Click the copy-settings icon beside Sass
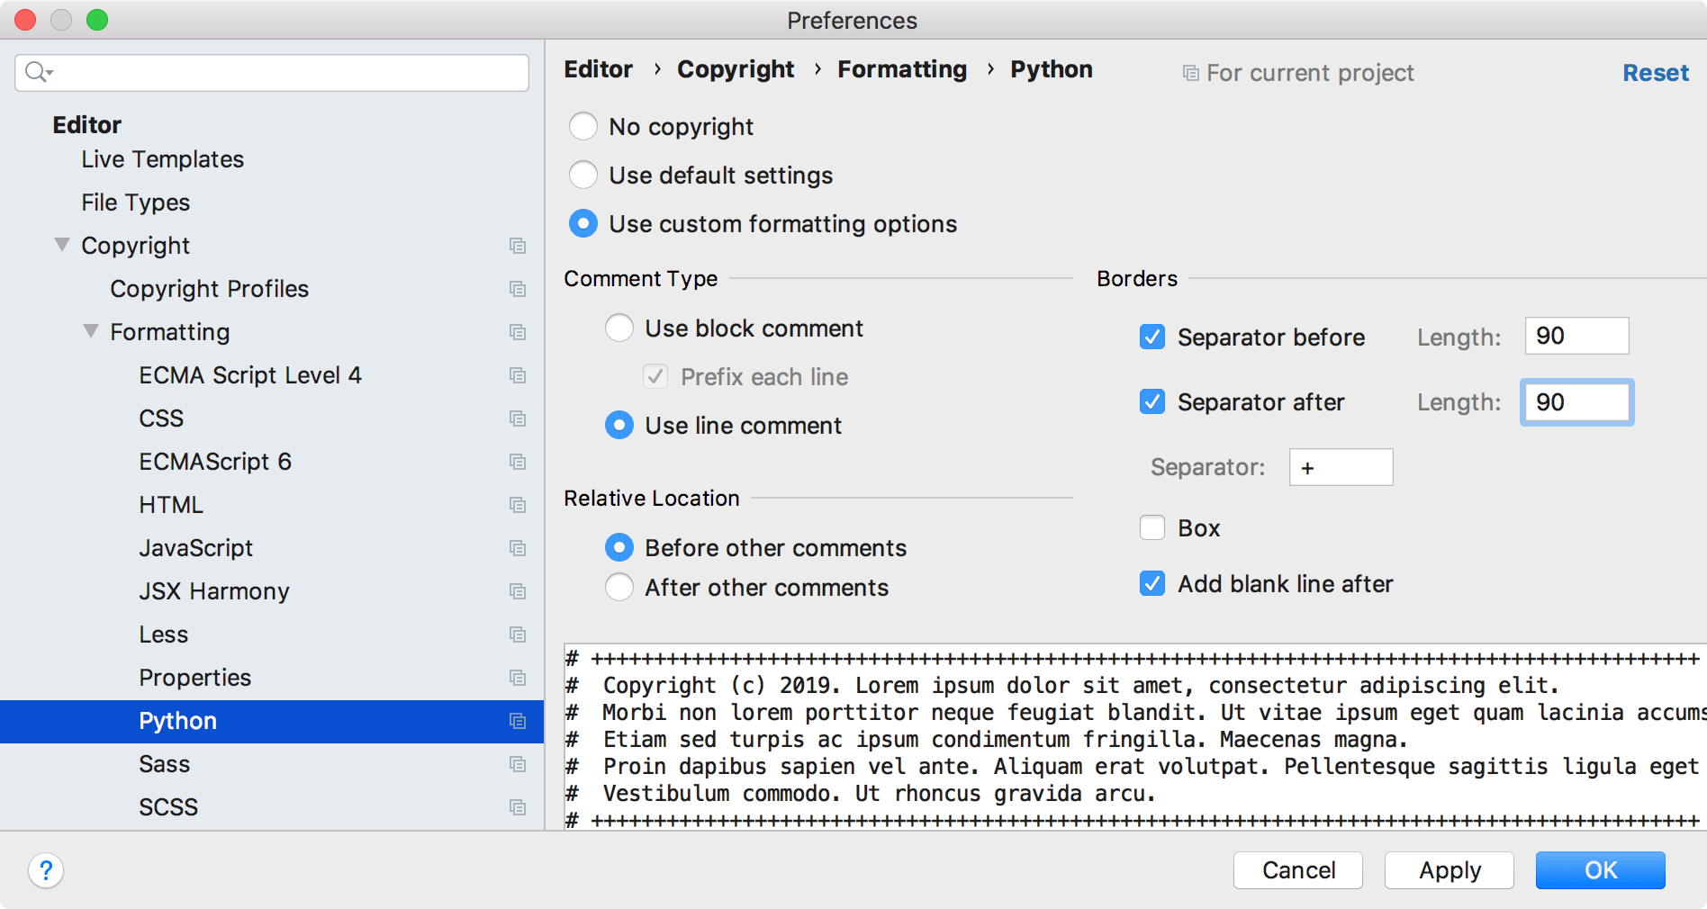 [518, 764]
